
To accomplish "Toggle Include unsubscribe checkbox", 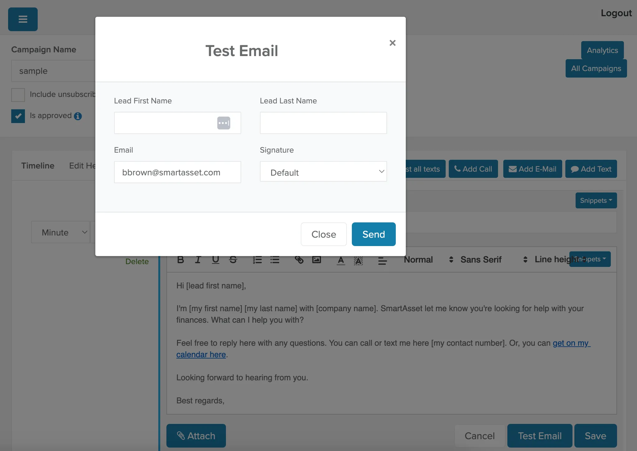I will point(18,95).
